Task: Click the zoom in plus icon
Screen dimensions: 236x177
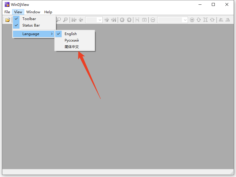Action: (x=192, y=20)
